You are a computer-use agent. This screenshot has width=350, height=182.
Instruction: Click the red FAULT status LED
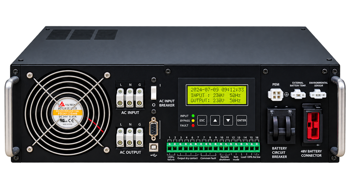pyautogui.click(x=193, y=126)
